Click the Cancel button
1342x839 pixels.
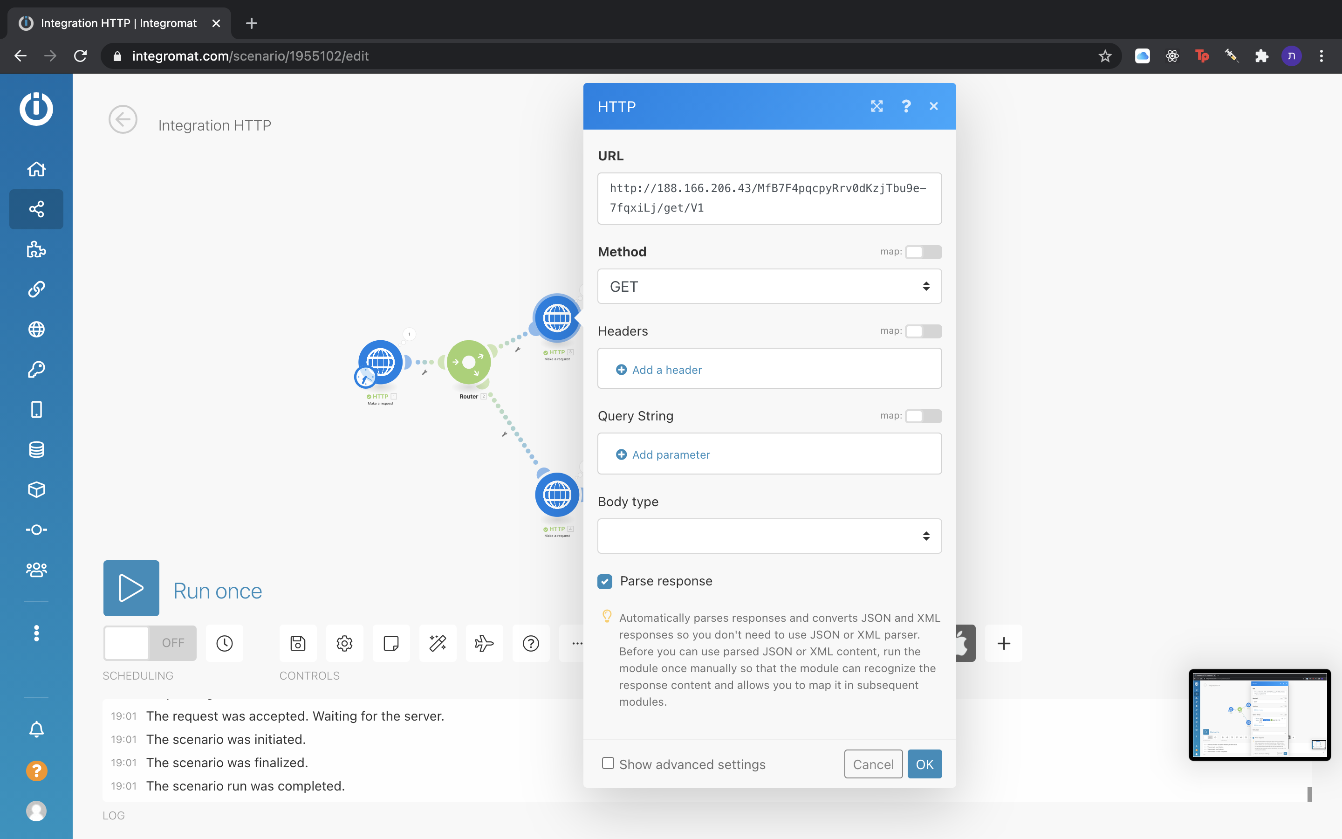tap(873, 764)
